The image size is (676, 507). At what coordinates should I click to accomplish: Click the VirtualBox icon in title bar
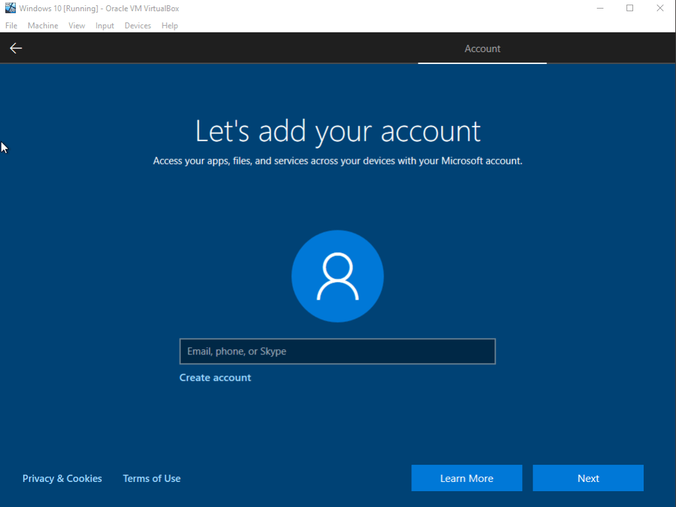click(11, 9)
